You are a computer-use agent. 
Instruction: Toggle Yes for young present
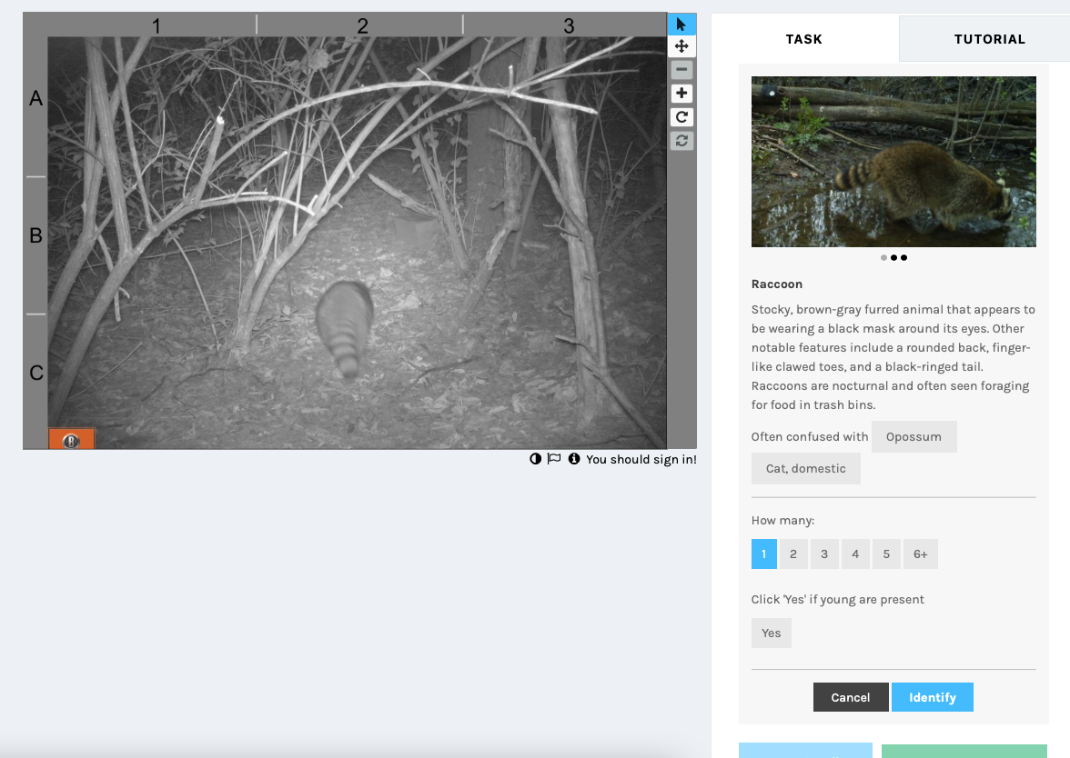coord(772,633)
